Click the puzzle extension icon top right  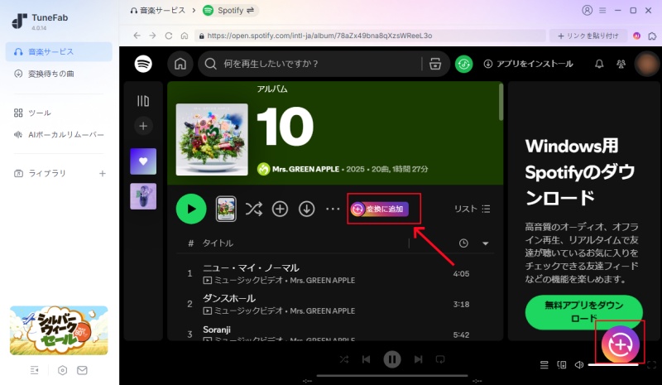[x=652, y=36]
